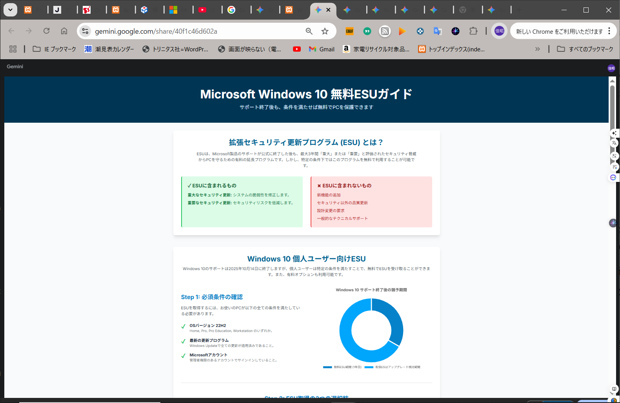
Task: Open the すべてのブックマーク folder
Action: point(585,49)
